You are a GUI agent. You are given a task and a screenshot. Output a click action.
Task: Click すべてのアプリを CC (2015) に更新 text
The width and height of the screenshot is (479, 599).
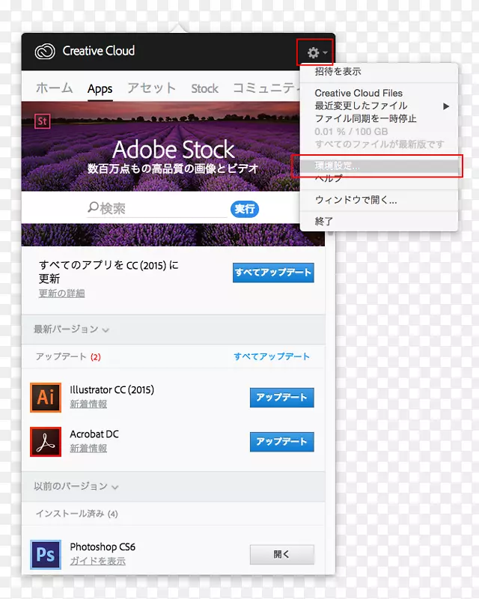109,272
